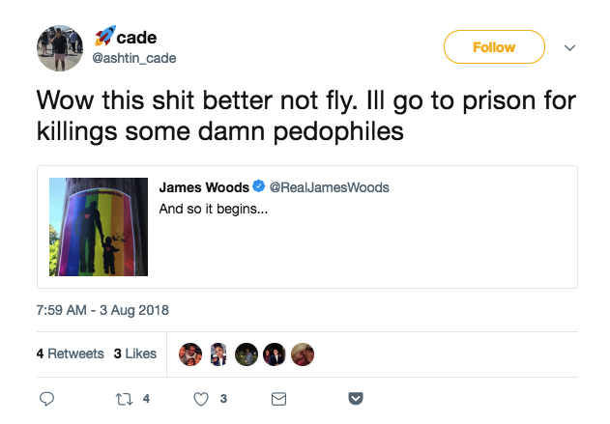This screenshot has width=610, height=424.
Task: Click first liker avatar in row
Action: tap(190, 354)
